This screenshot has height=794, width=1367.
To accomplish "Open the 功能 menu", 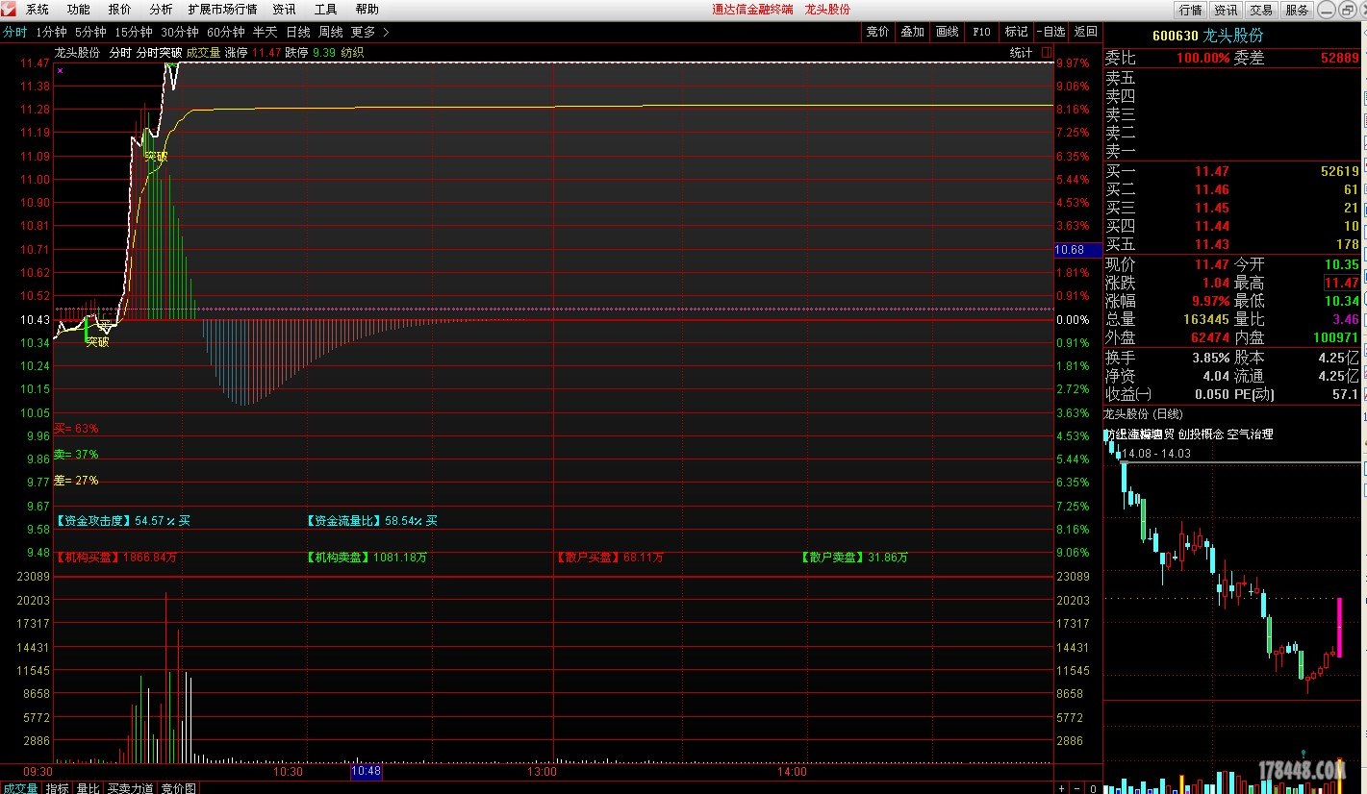I will tap(78, 10).
